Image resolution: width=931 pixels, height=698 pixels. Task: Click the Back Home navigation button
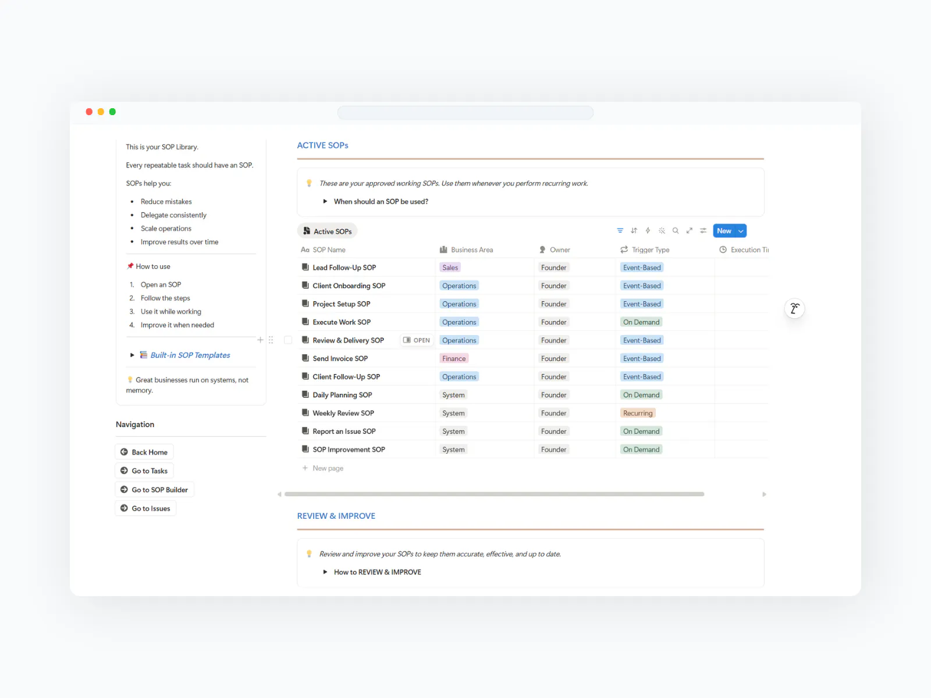tap(144, 452)
